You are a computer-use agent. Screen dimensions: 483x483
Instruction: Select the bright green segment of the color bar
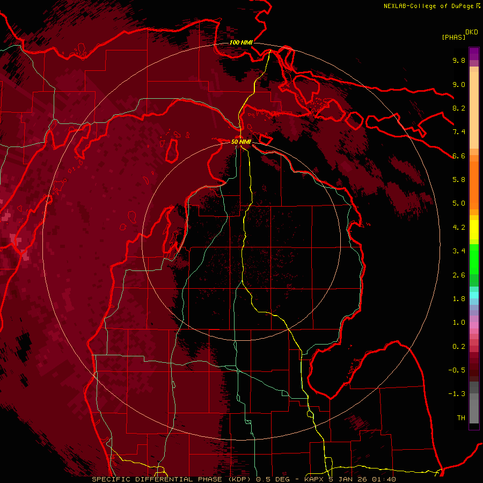click(x=474, y=259)
